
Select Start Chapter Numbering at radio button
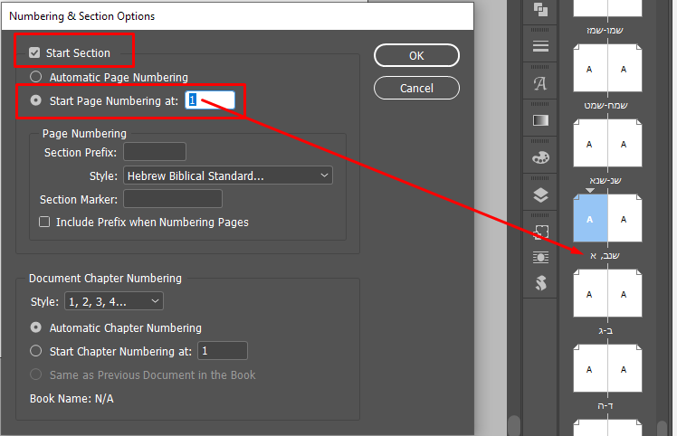(x=36, y=351)
